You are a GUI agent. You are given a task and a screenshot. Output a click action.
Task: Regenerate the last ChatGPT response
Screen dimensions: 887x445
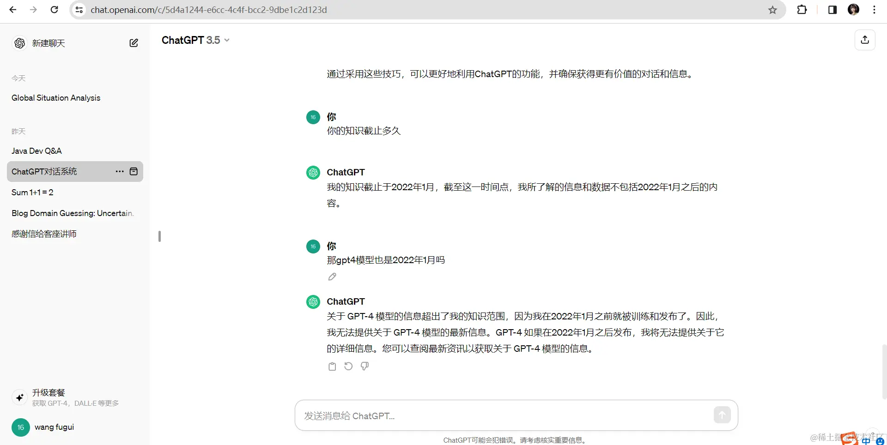[x=348, y=366]
